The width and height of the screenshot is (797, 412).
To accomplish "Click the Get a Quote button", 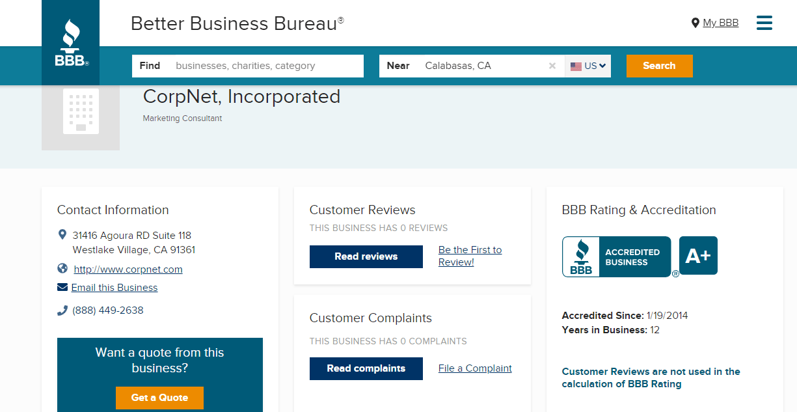I will click(x=159, y=398).
